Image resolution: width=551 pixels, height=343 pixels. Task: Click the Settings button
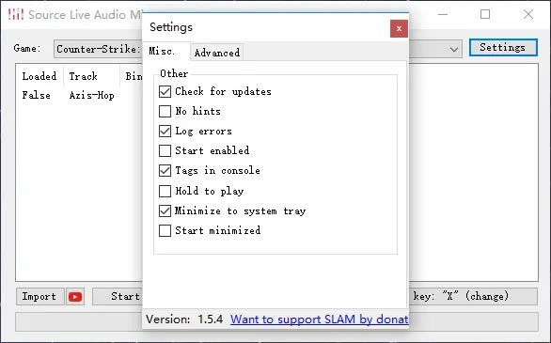(x=503, y=47)
